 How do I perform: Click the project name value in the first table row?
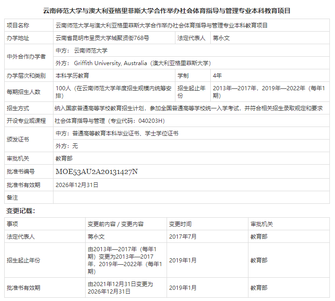[x=162, y=26]
